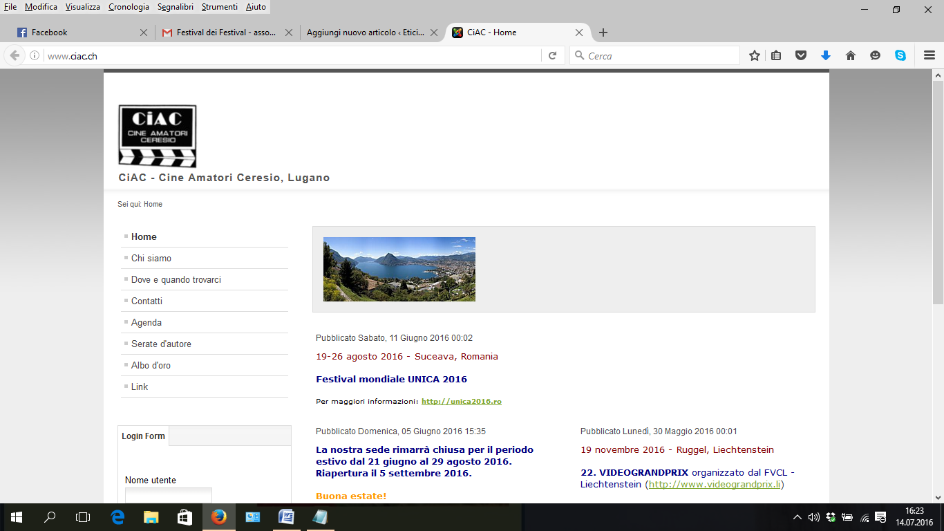Open the Downloads arrow icon
This screenshot has height=531, width=944.
(825, 56)
